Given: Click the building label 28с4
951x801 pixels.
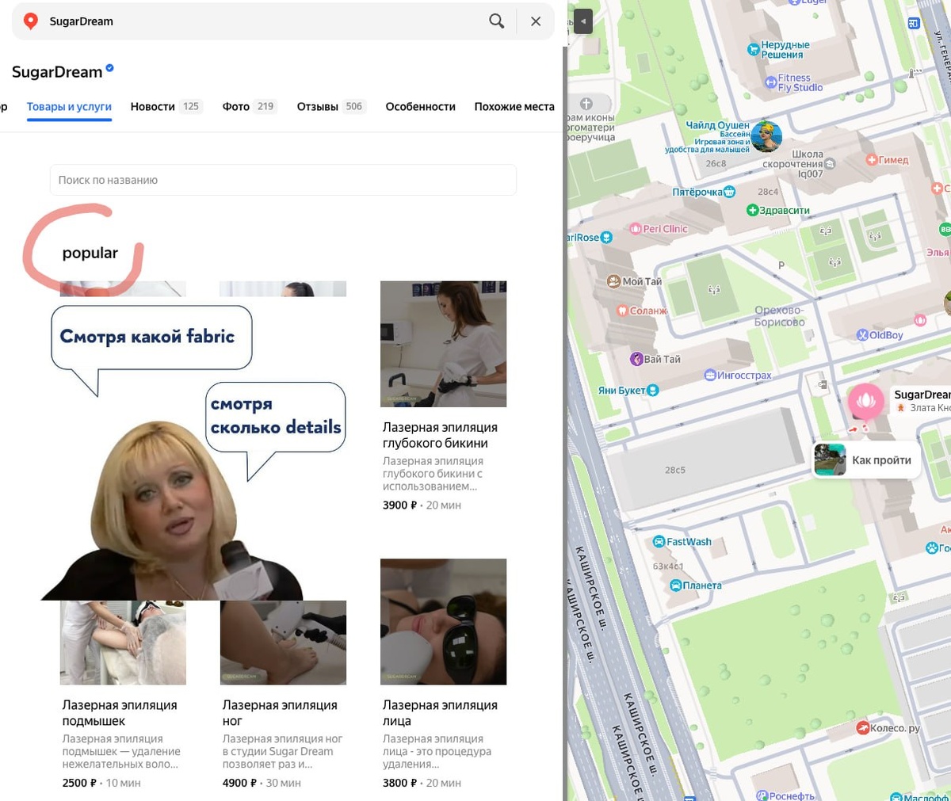Looking at the screenshot, I should 768,192.
